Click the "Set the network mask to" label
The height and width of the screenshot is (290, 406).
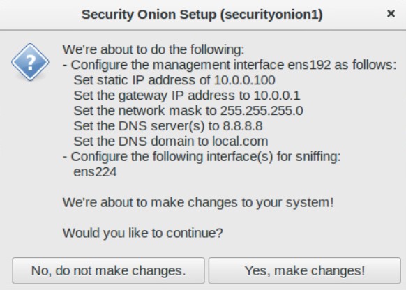point(145,110)
